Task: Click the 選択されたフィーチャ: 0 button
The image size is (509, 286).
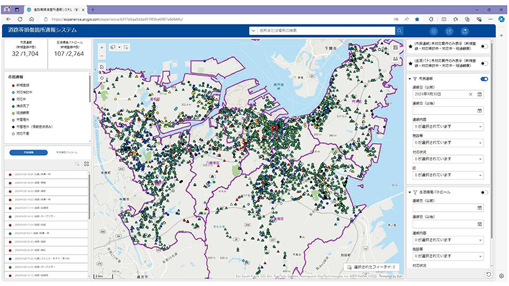Action: [x=372, y=267]
